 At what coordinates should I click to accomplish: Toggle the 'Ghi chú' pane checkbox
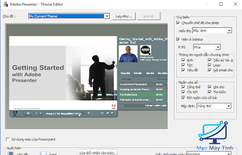(x=209, y=87)
